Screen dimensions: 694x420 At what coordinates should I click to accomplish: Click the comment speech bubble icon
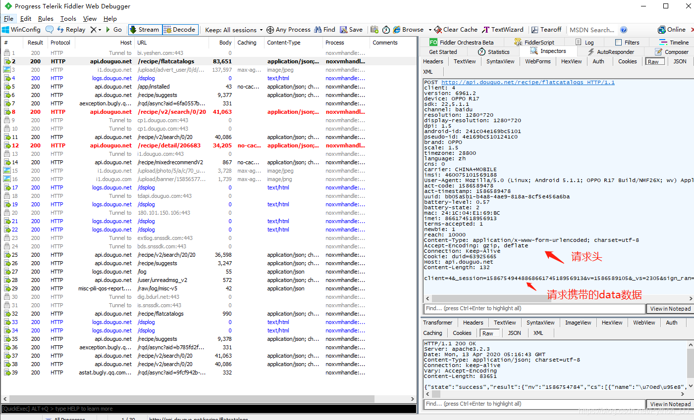coord(50,30)
